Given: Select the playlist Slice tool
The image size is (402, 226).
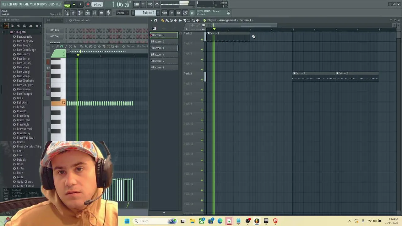Looking at the screenshot, I should pos(185,20).
